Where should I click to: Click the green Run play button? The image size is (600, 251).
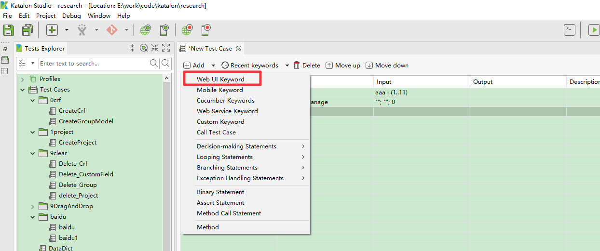[x=594, y=30]
